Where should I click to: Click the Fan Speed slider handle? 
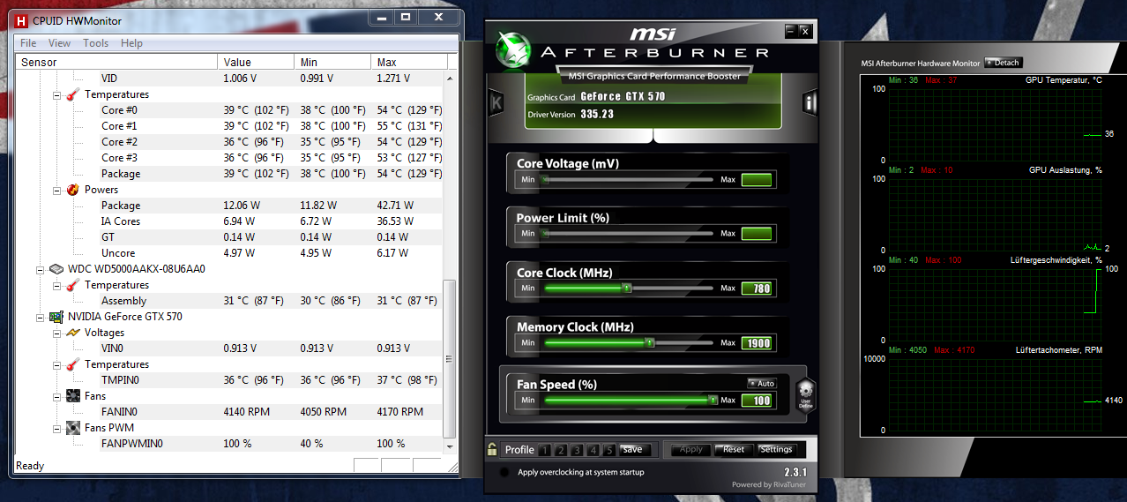(x=713, y=400)
